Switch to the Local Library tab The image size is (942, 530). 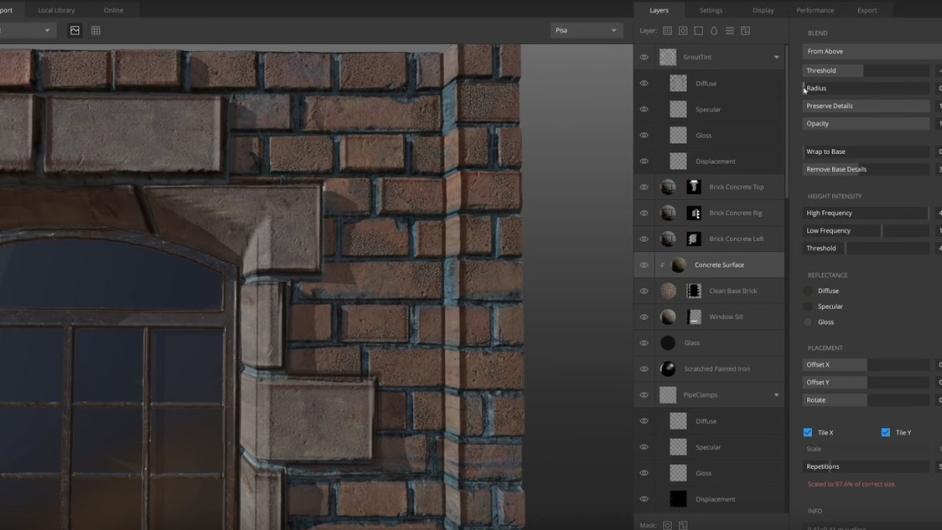pyautogui.click(x=57, y=10)
